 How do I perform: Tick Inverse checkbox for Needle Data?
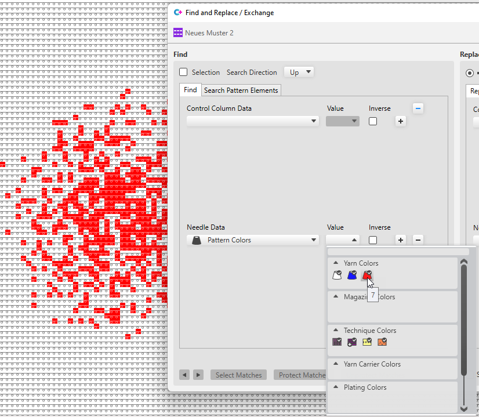(373, 240)
